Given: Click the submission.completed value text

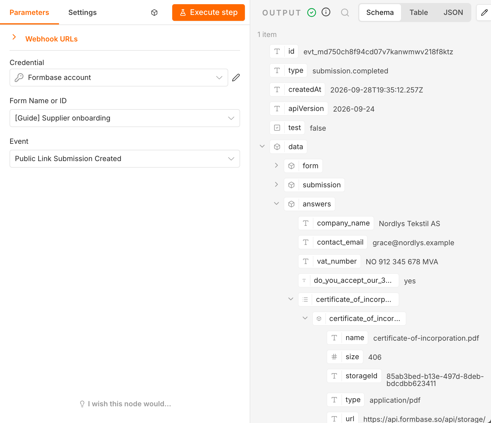Looking at the screenshot, I should coord(350,71).
